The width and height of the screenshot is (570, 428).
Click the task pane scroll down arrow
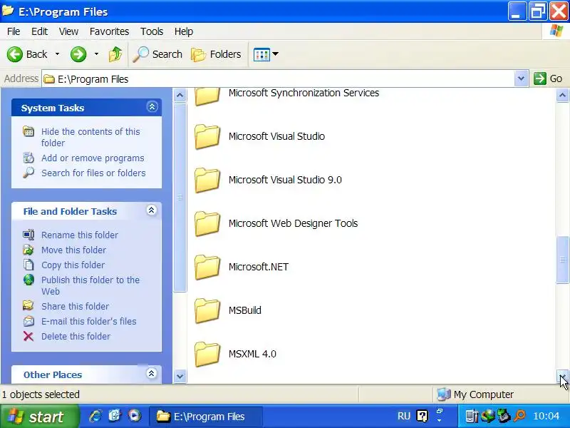point(180,377)
